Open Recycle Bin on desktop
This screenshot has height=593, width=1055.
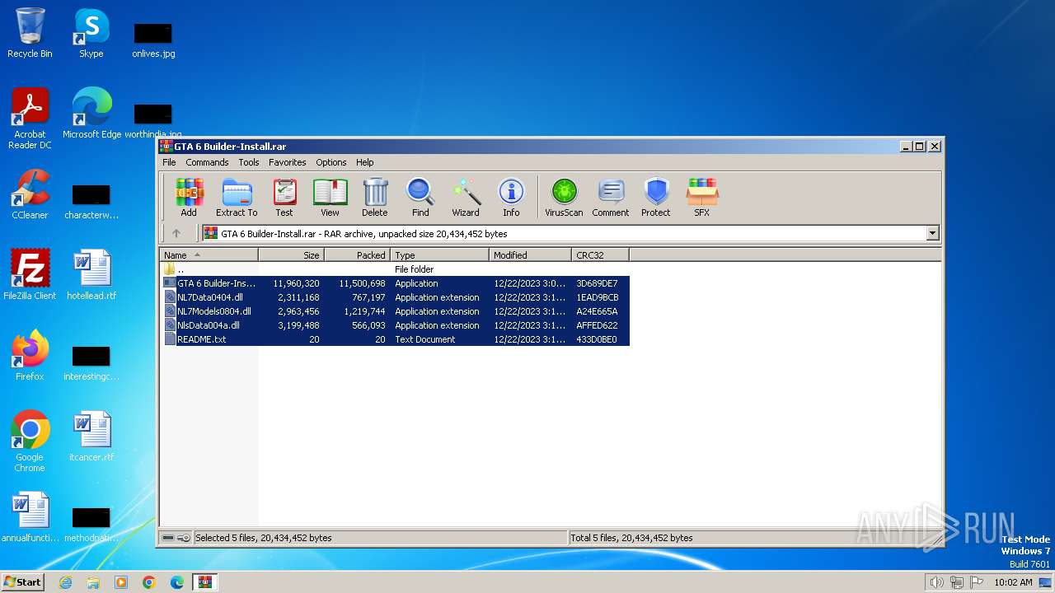(x=30, y=34)
